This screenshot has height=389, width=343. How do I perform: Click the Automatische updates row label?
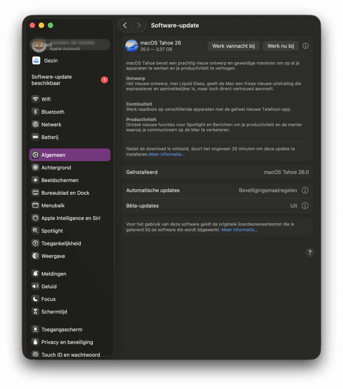pos(153,190)
